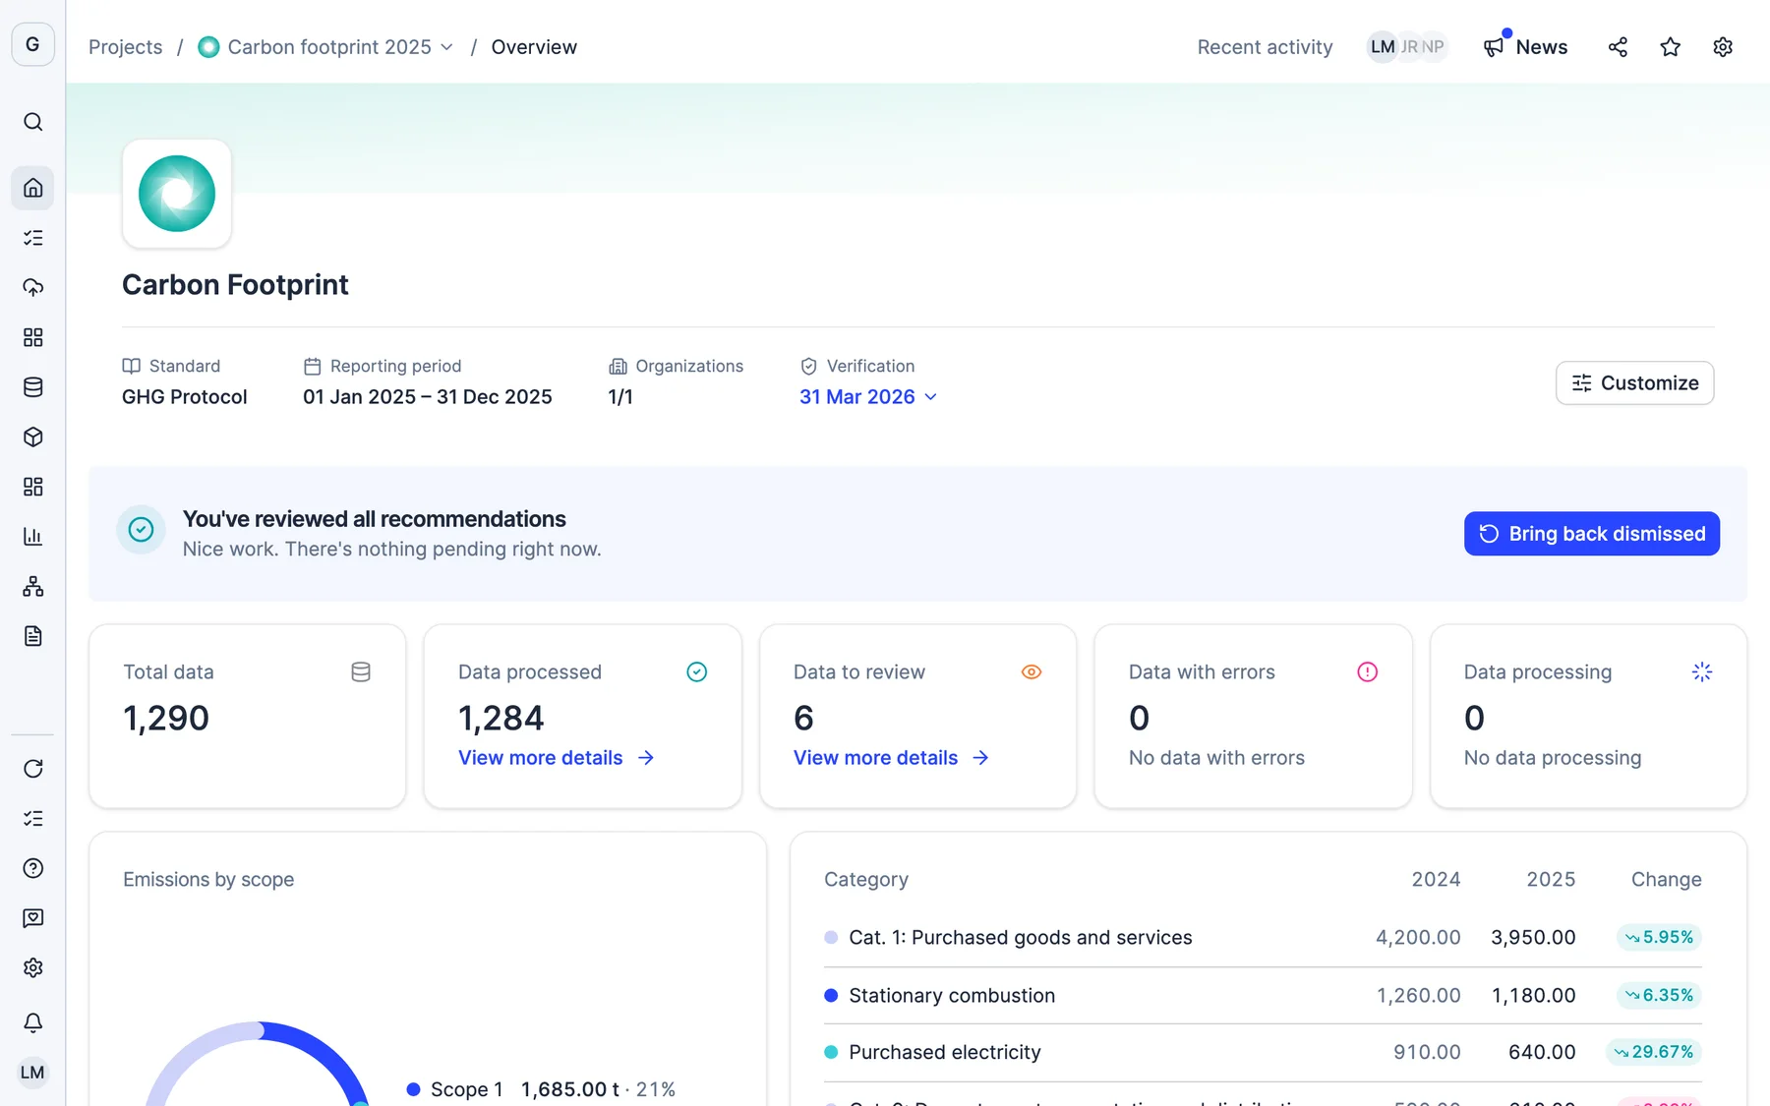Open the lower checklist icon below refresh
Viewport: 1770px width, 1106px height.
(x=32, y=819)
